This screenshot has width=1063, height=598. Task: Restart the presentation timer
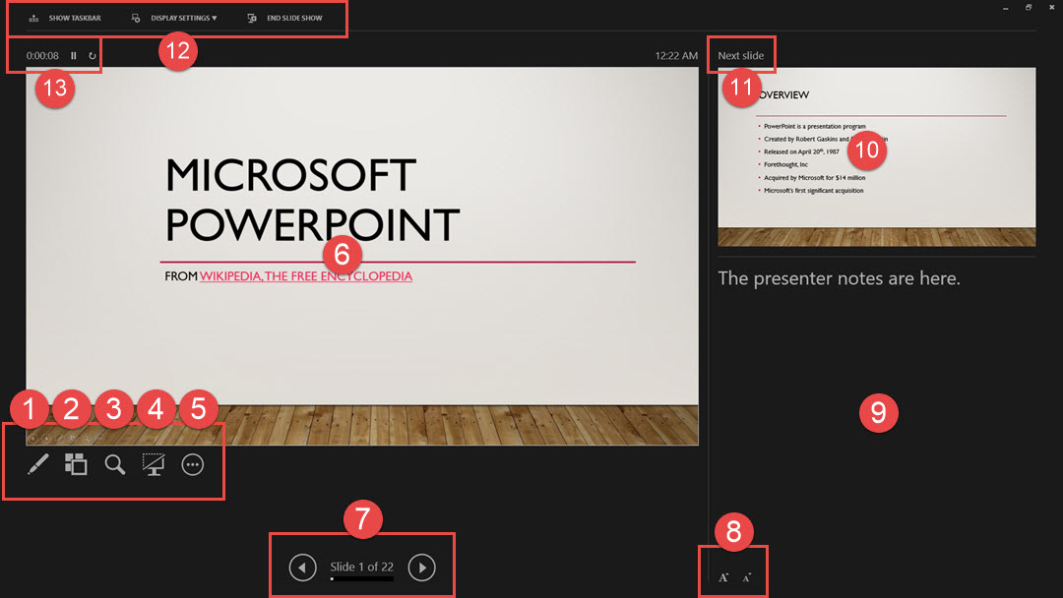(x=93, y=56)
